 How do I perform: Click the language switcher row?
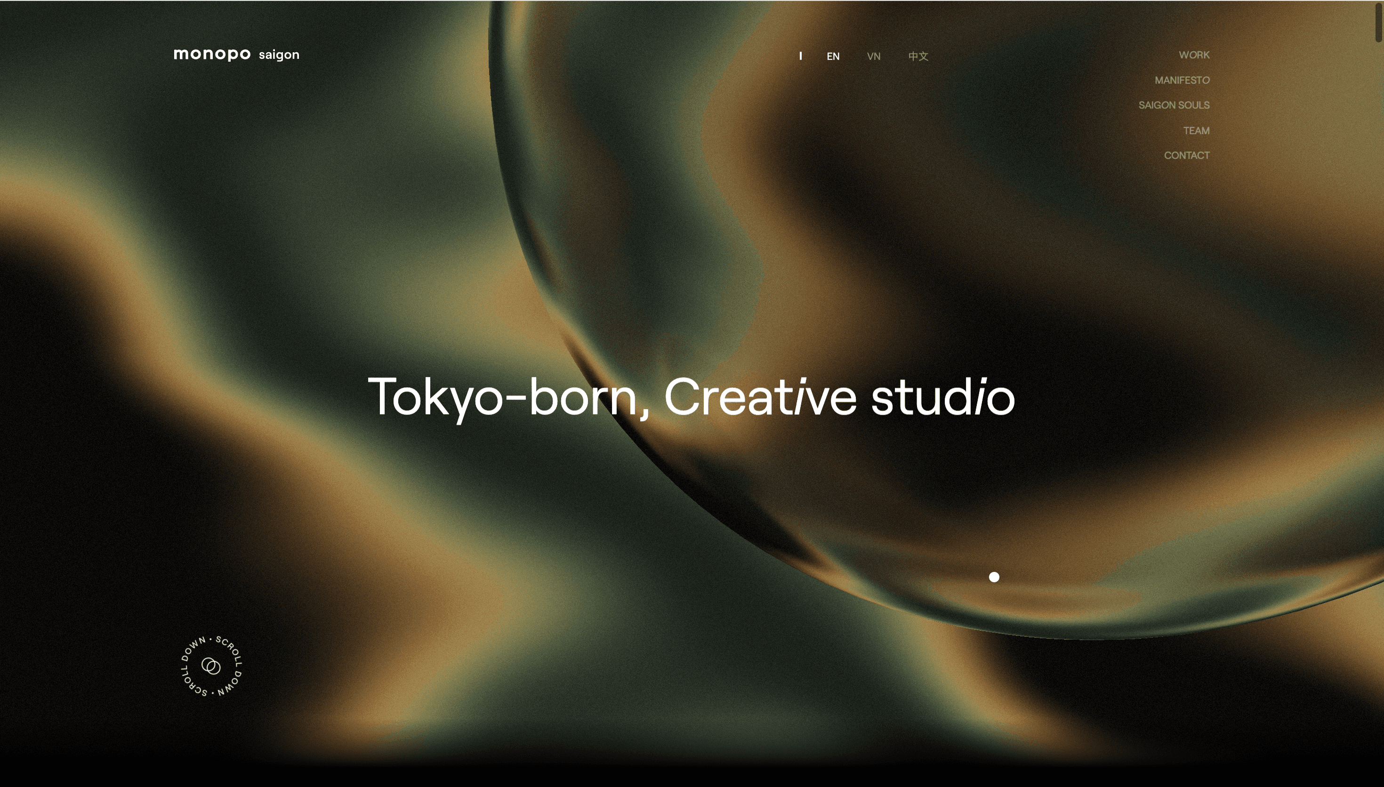(x=859, y=56)
